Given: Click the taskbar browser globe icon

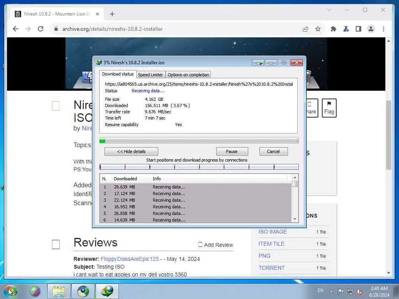Looking at the screenshot, I should (x=83, y=291).
